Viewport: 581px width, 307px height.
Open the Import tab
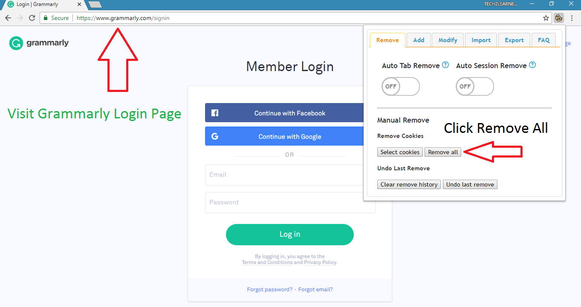pyautogui.click(x=481, y=40)
